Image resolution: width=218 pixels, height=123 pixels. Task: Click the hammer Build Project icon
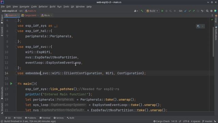(x=142, y=11)
